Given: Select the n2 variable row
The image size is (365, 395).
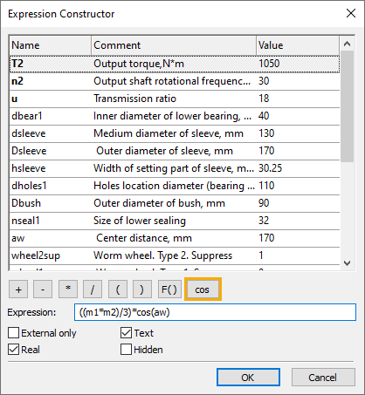Looking at the screenshot, I should 175,81.
